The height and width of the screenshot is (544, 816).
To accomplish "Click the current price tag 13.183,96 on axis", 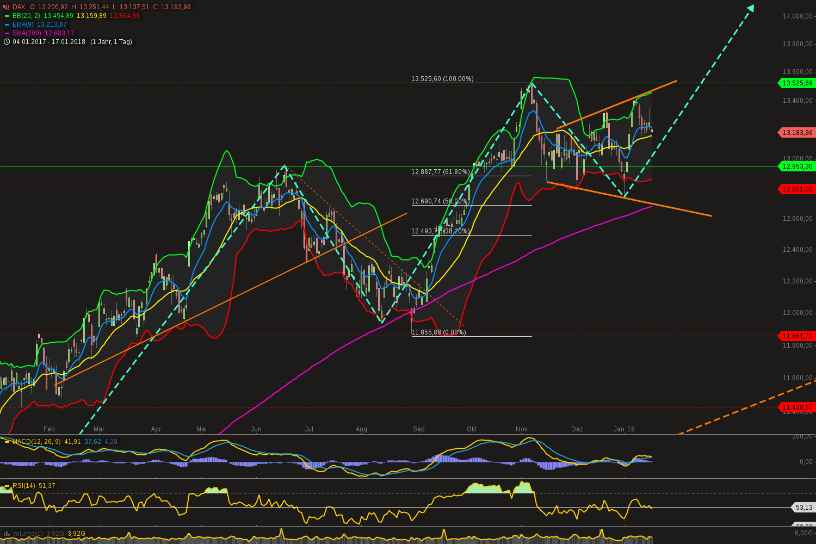I will click(x=798, y=132).
